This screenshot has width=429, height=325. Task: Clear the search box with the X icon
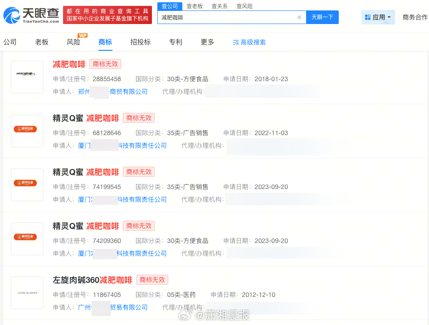(x=299, y=17)
